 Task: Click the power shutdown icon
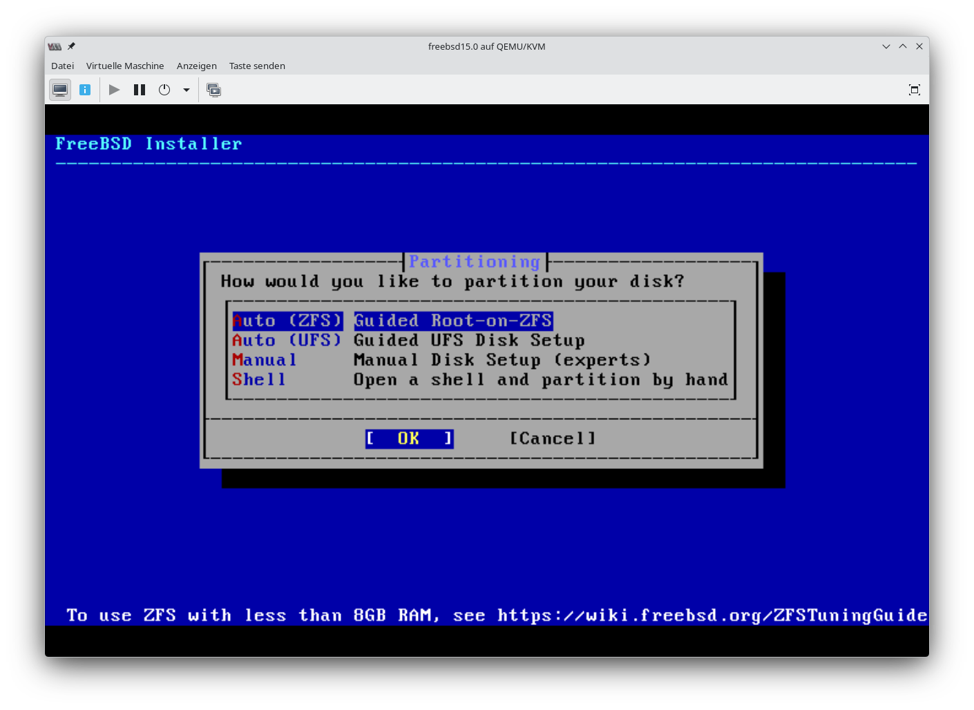(x=164, y=90)
